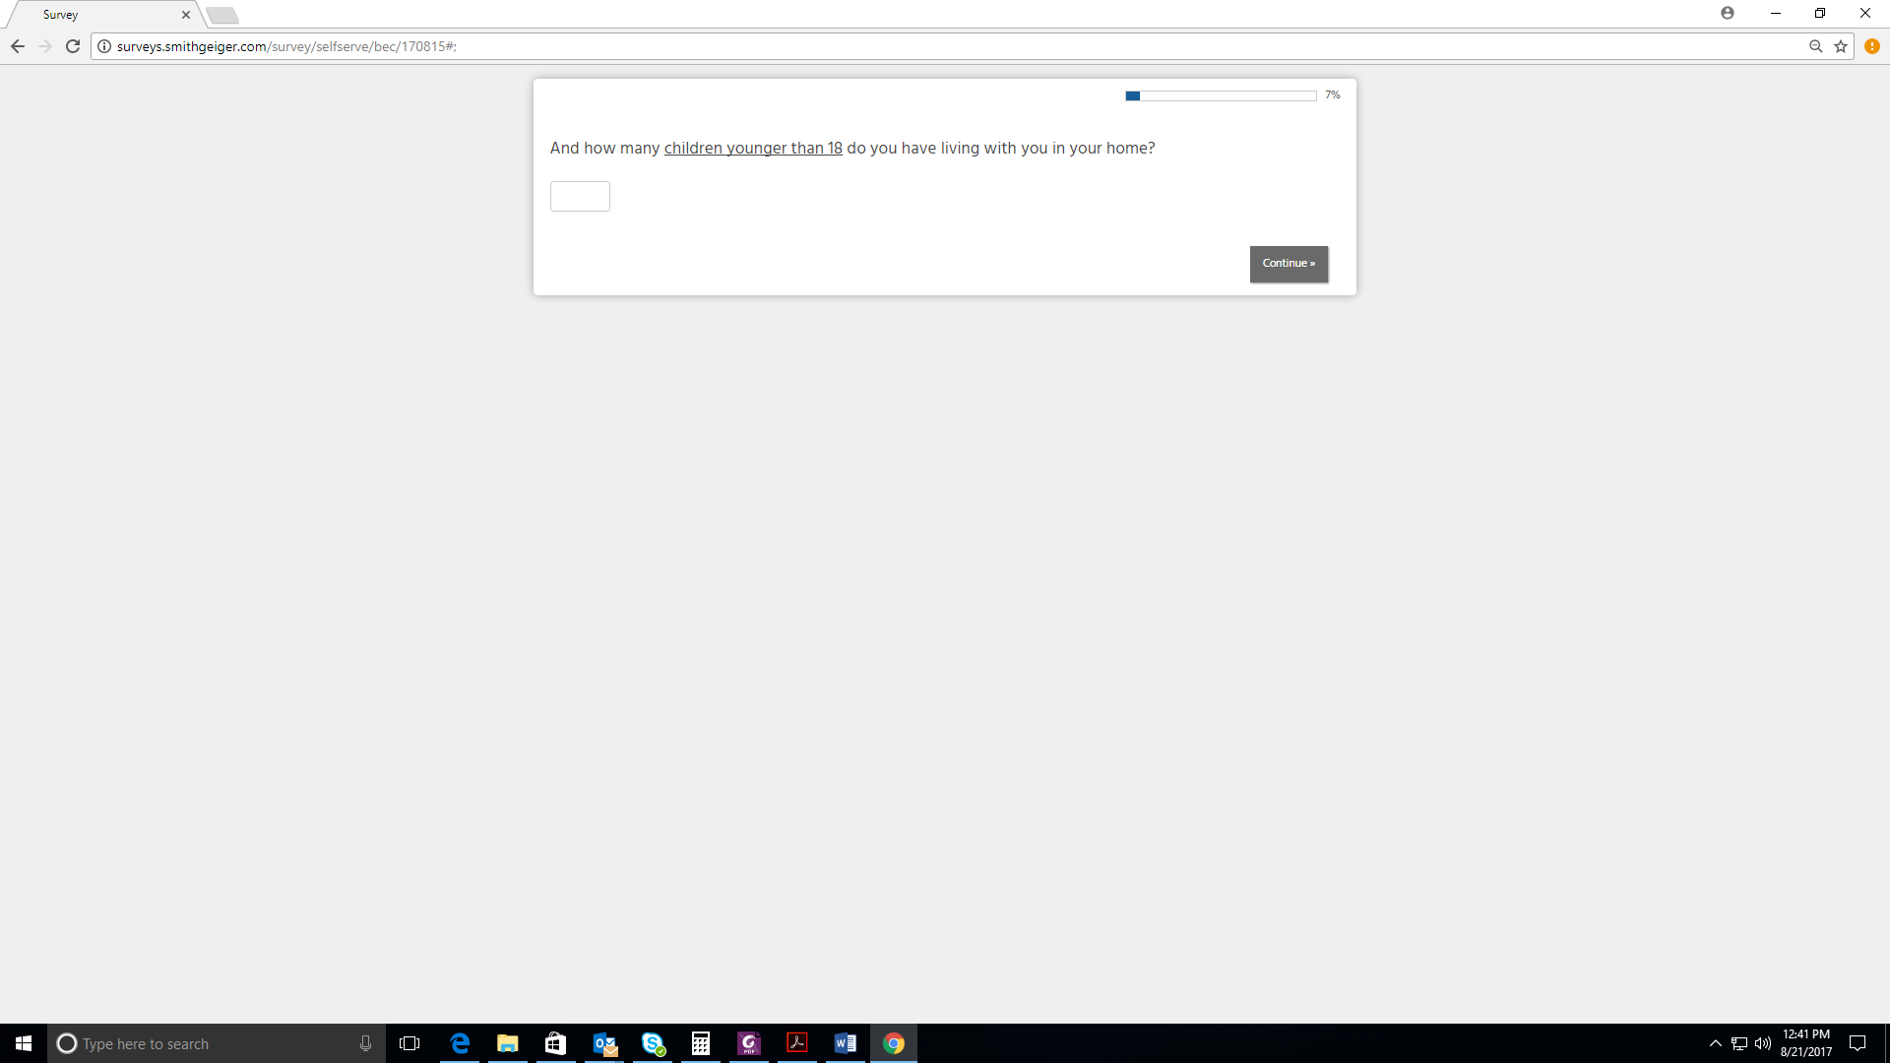Click the zoom magnifier icon in address bar

click(x=1815, y=46)
